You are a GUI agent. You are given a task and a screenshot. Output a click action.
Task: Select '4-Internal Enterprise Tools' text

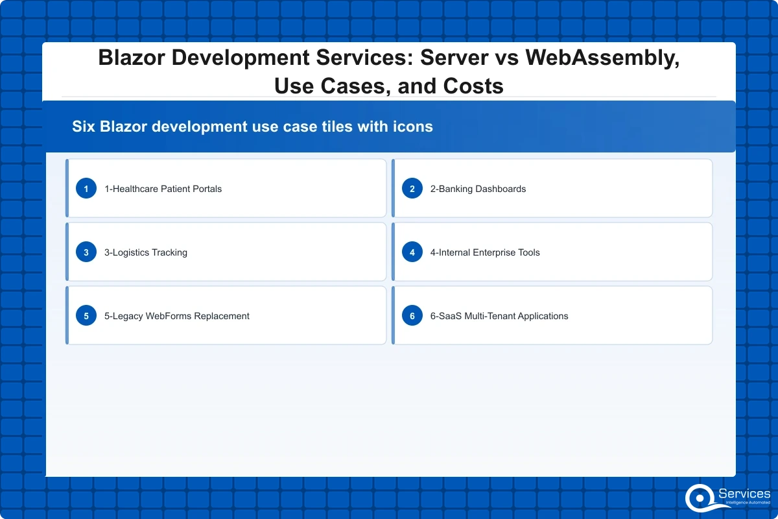pos(485,252)
